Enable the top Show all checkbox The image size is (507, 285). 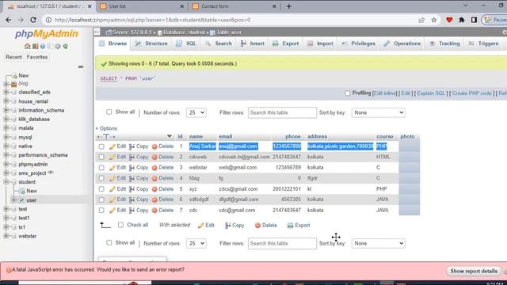109,112
